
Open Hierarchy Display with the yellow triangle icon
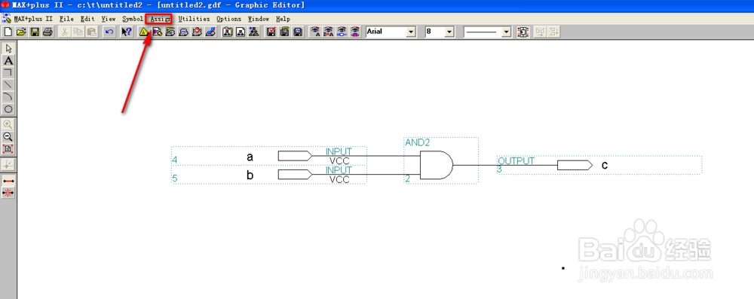[144, 32]
